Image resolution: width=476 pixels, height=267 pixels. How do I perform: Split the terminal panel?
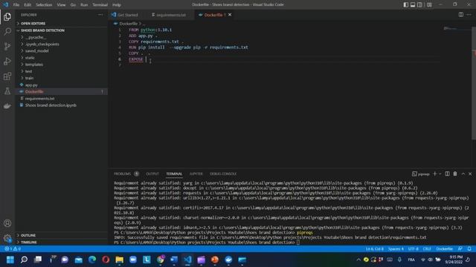[x=447, y=174]
